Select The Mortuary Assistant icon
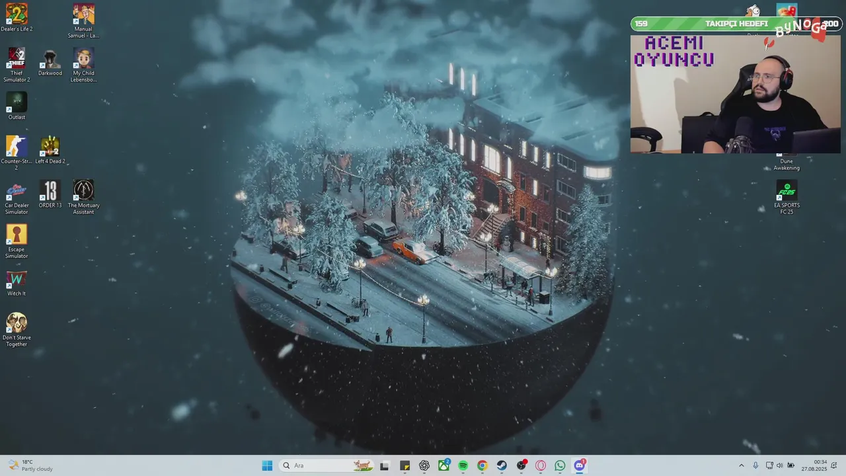 [83, 198]
